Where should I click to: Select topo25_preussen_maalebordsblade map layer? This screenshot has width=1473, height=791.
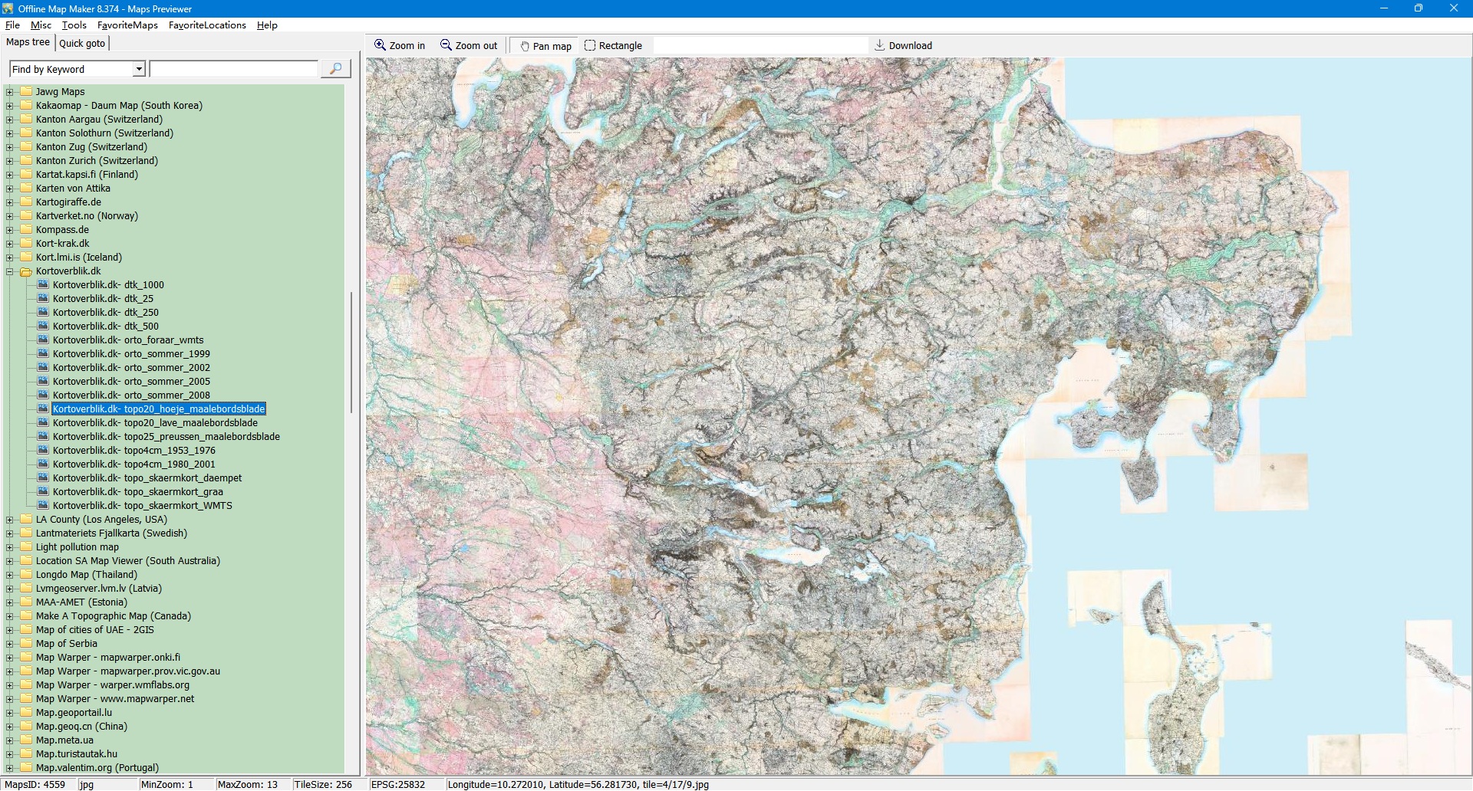pyautogui.click(x=166, y=437)
